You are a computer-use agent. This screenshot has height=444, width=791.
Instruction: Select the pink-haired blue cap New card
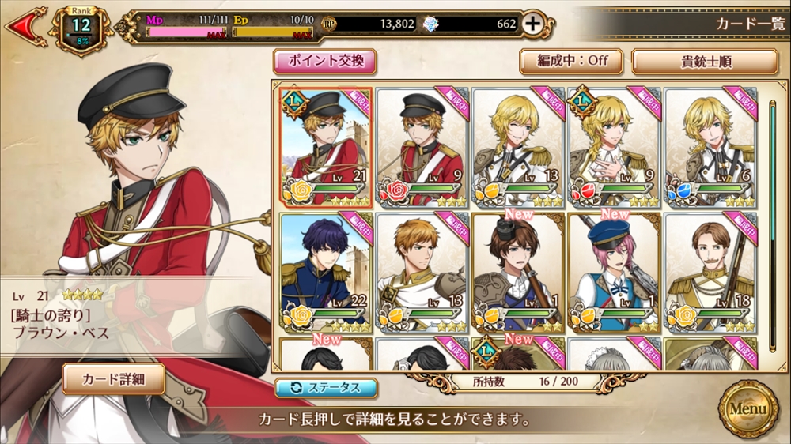(x=615, y=273)
